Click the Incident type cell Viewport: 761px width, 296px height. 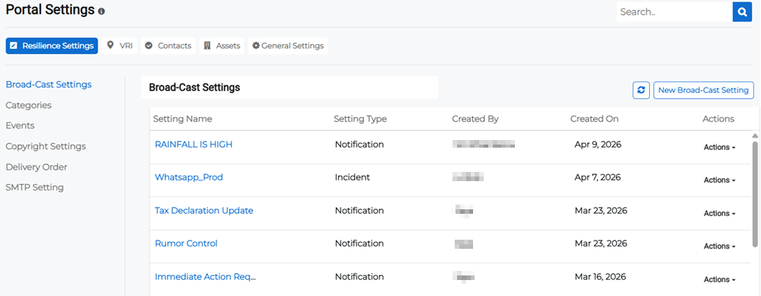click(353, 177)
